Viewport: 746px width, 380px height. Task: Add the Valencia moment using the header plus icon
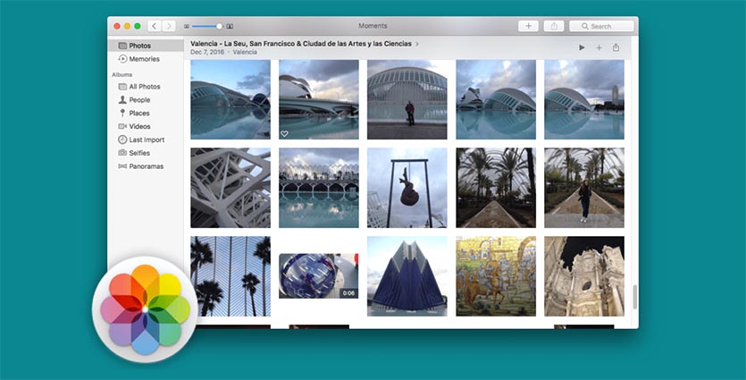[x=599, y=47]
